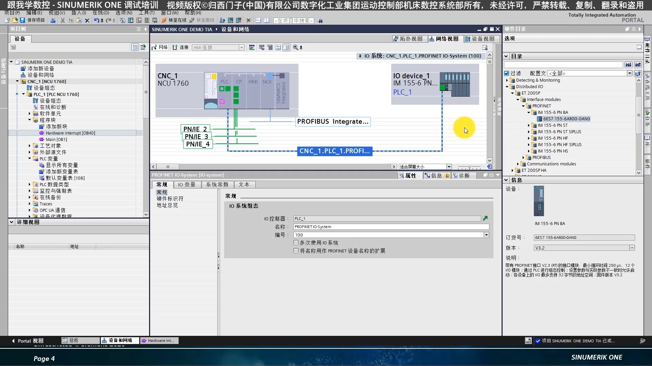Toggle the 多次使用 IO 系统 checkbox
The width and height of the screenshot is (652, 366).
pos(296,242)
